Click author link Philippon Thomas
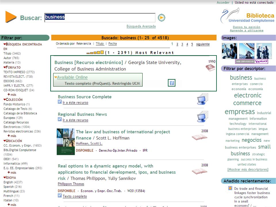276x207 pixels. coord(71,184)
